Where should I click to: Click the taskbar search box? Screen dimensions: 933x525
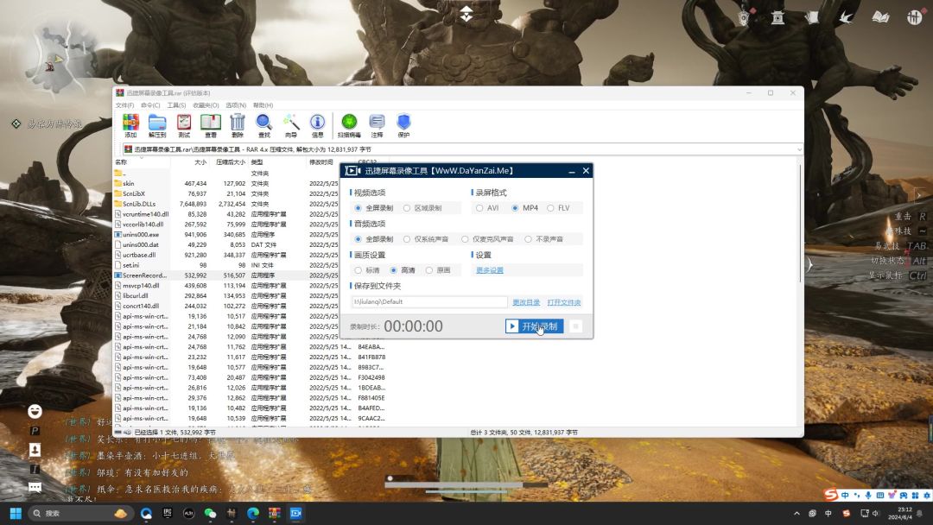click(80, 513)
